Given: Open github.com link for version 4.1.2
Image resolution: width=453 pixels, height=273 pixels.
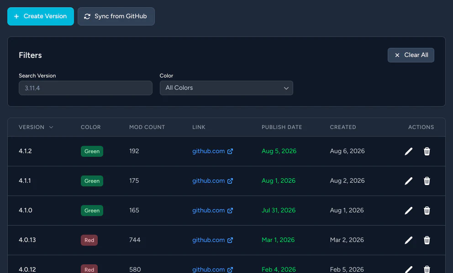Looking at the screenshot, I should (x=213, y=151).
